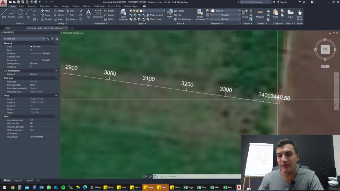Switch to the Layout1 tab
This screenshot has height=191, width=340.
point(18,180)
